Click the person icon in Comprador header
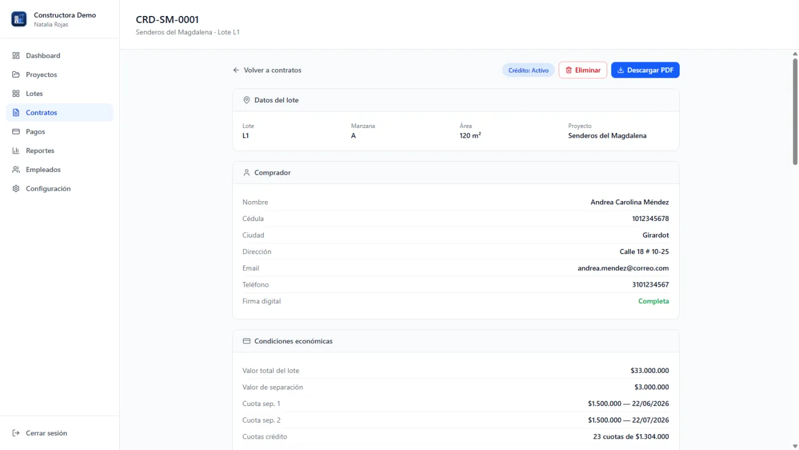799x450 pixels. tap(247, 172)
